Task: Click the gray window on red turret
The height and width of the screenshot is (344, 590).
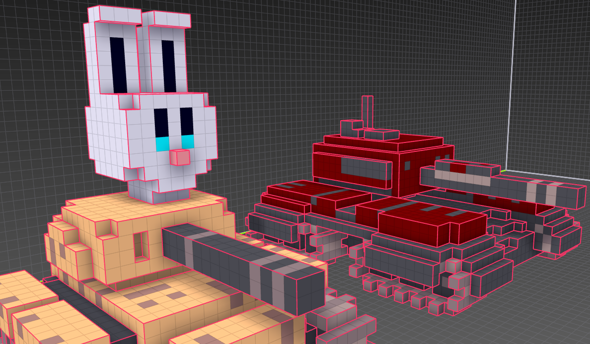Action: [x=364, y=168]
